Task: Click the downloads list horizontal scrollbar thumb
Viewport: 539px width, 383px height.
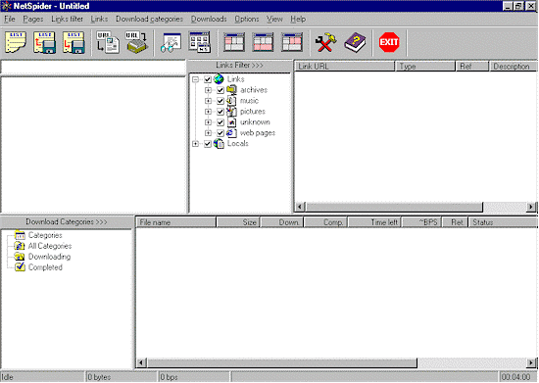Action: pyautogui.click(x=282, y=362)
